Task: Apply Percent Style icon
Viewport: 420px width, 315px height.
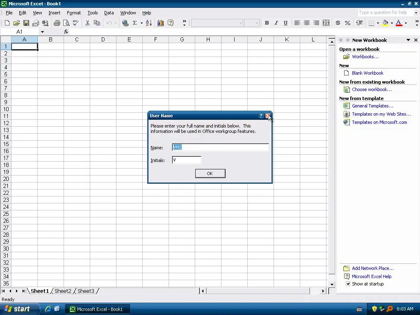Action: 347,23
